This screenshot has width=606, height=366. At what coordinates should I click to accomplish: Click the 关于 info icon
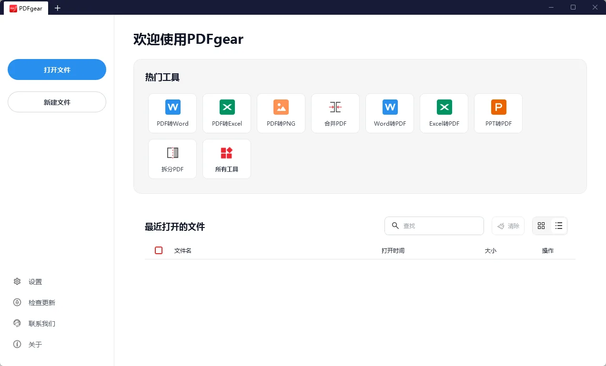pyautogui.click(x=17, y=344)
